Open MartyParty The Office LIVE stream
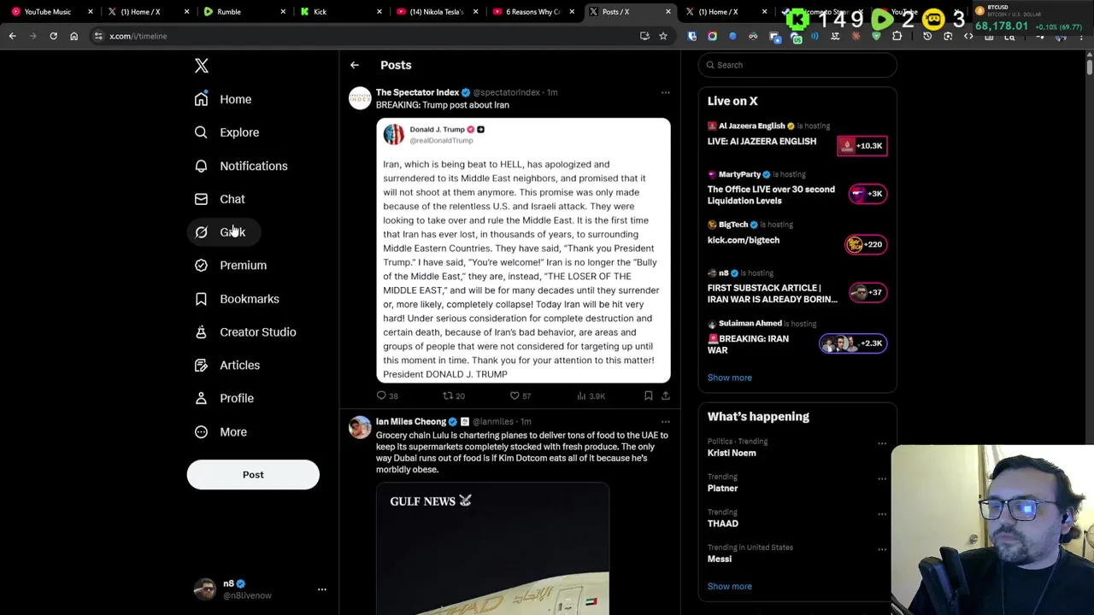Screen dimensions: 1094x615 tap(797, 190)
